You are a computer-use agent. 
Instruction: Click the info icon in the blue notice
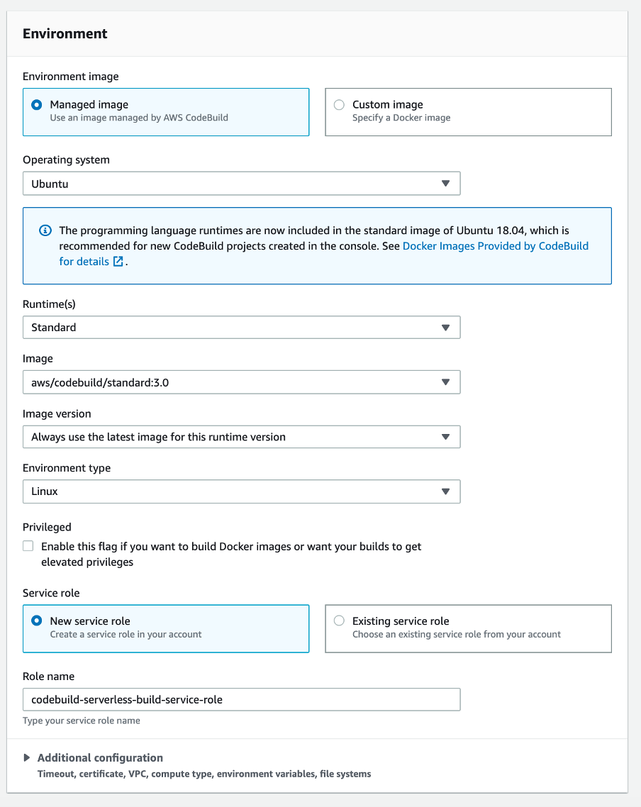tap(45, 230)
